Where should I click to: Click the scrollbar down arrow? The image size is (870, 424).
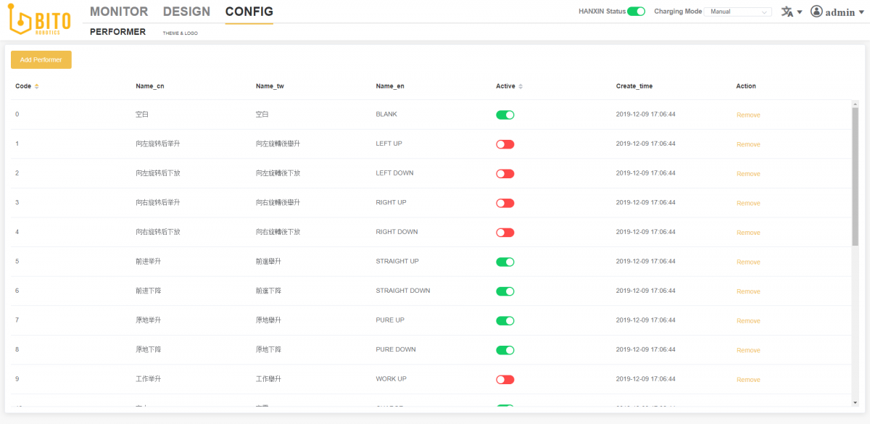(855, 402)
